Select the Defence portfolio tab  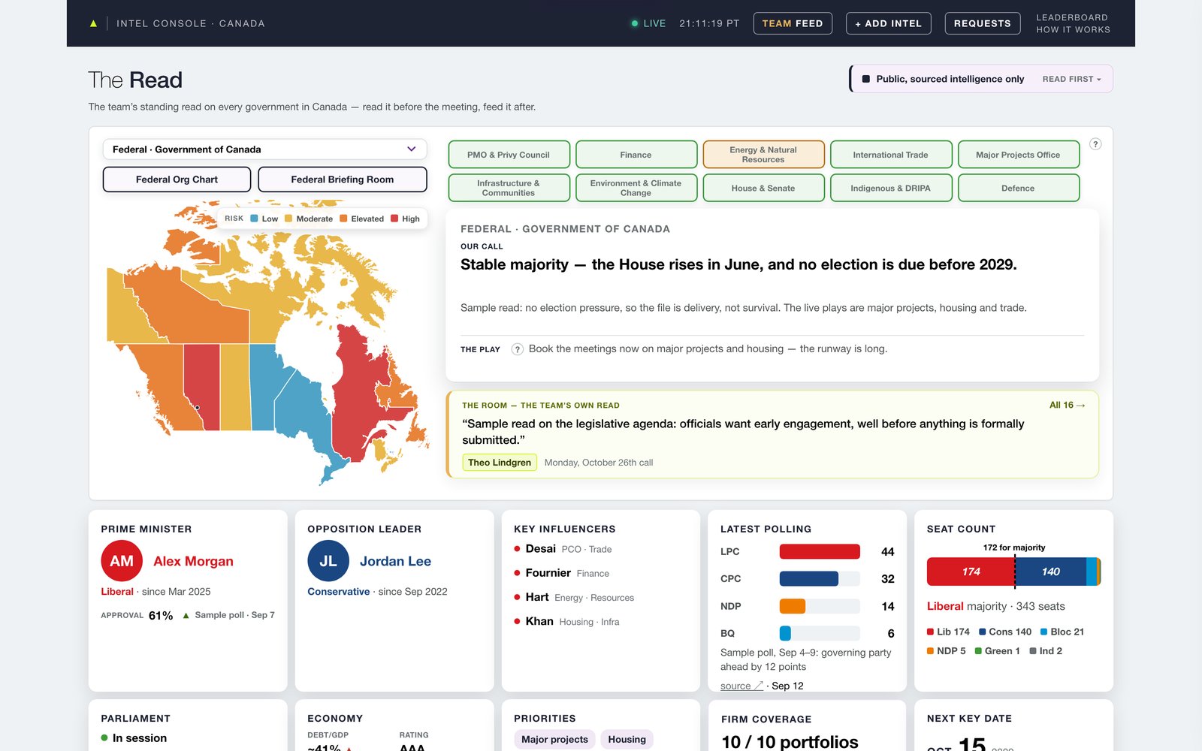1018,188
